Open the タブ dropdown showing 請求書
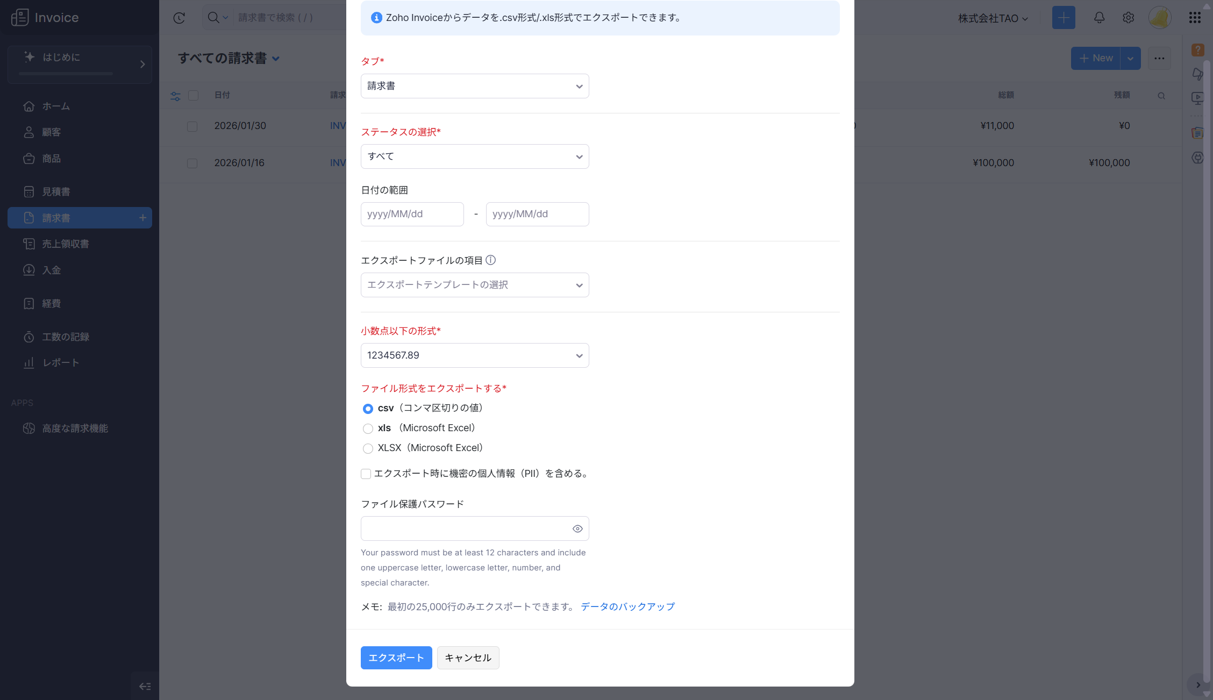The height and width of the screenshot is (700, 1213). [474, 86]
